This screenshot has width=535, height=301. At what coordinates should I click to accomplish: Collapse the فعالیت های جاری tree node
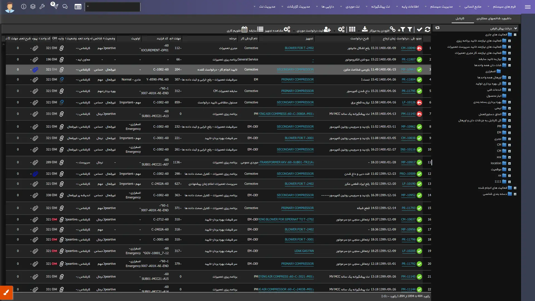[x=515, y=35]
